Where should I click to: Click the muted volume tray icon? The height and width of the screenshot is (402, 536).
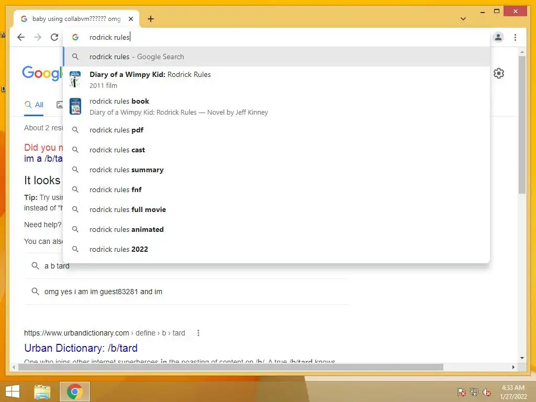click(486, 392)
